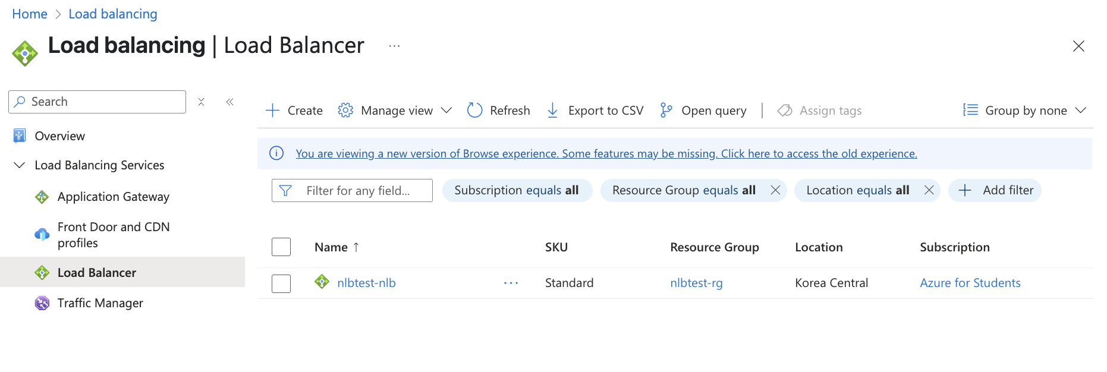
Task: Open Front Door and CDN profiles
Action: (x=114, y=235)
